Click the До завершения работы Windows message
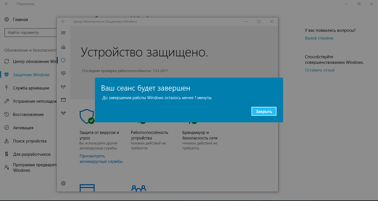Image resolution: width=378 pixels, height=201 pixels. tap(157, 98)
